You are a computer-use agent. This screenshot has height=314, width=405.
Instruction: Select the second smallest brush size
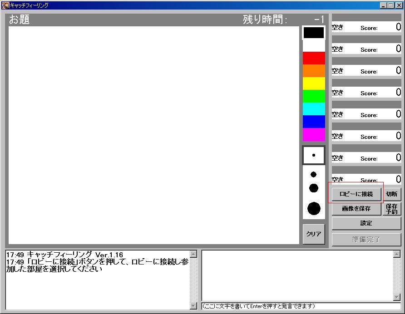tap(314, 174)
